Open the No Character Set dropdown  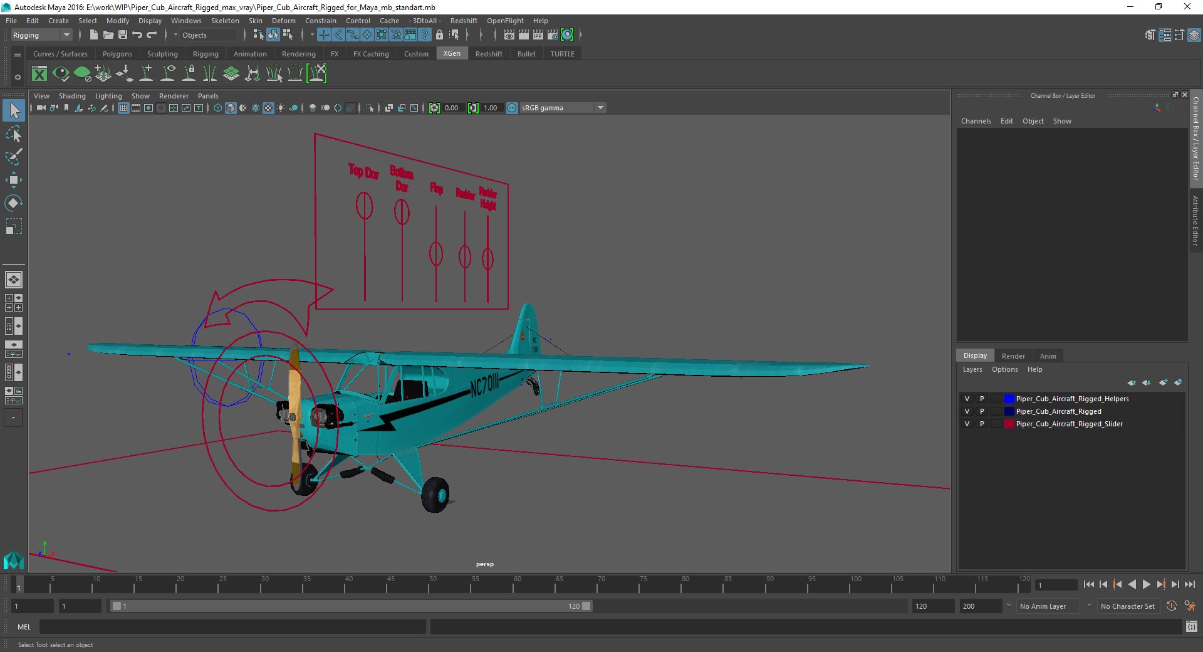[1129, 606]
